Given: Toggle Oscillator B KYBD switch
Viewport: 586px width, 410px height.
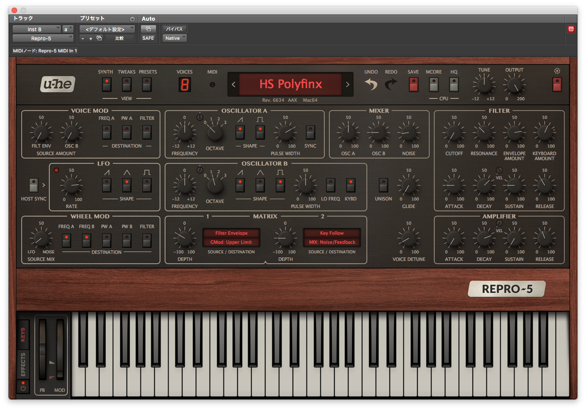Looking at the screenshot, I should coord(350,185).
